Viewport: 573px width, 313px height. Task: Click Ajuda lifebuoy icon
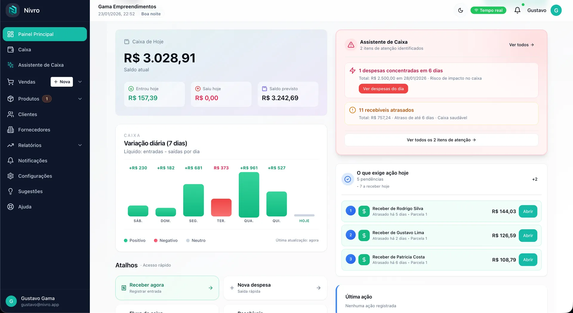pyautogui.click(x=11, y=207)
